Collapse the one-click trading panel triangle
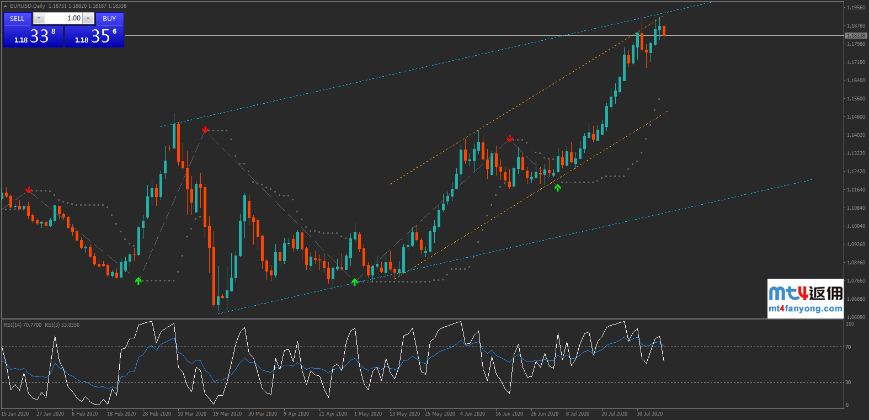The width and height of the screenshot is (869, 420). click(x=6, y=6)
